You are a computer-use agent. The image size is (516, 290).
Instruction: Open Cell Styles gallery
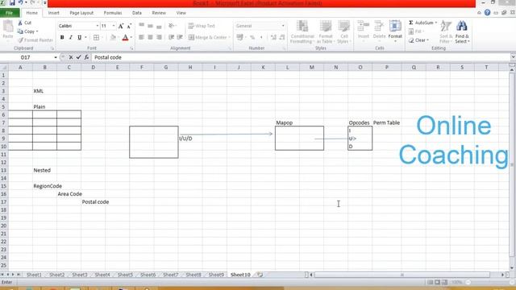pos(343,31)
